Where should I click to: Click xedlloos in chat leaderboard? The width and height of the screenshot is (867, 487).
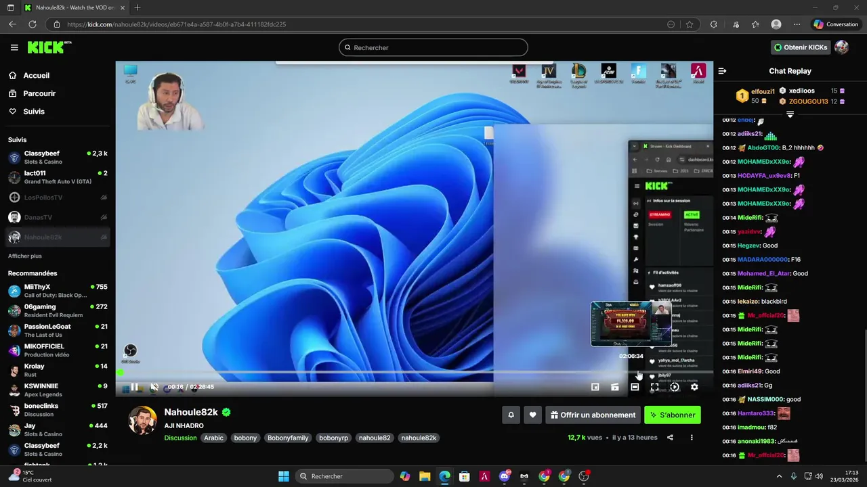click(x=801, y=91)
